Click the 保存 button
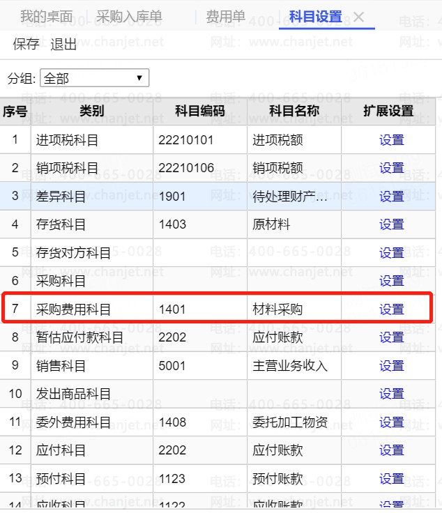 [26, 45]
